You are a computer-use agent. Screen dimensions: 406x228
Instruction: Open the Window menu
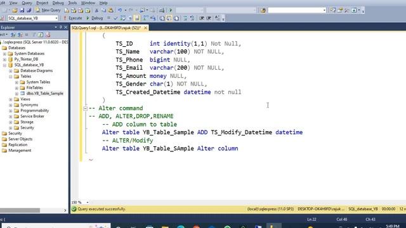coord(88,3)
